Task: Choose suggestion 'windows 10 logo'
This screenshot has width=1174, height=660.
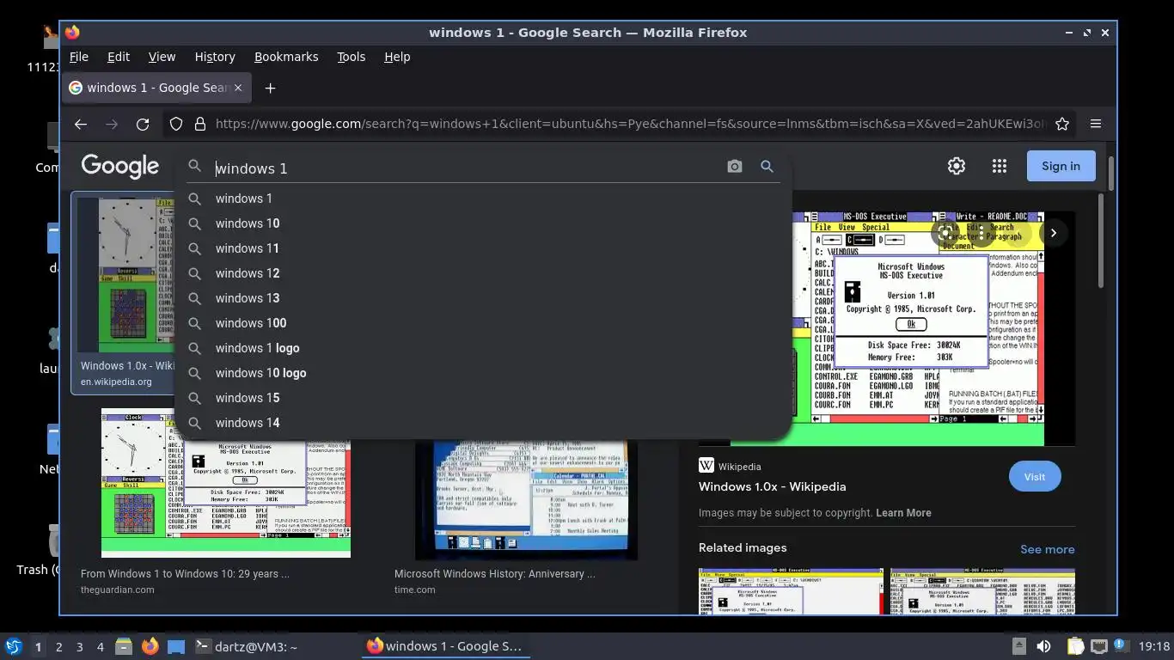Action: 483,373
